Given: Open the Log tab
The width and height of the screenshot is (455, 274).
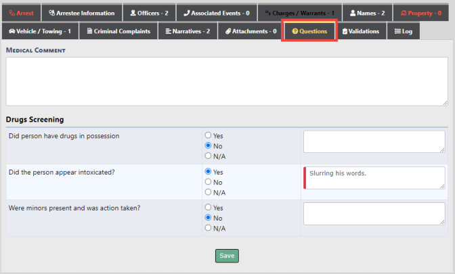Looking at the screenshot, I should pyautogui.click(x=404, y=31).
